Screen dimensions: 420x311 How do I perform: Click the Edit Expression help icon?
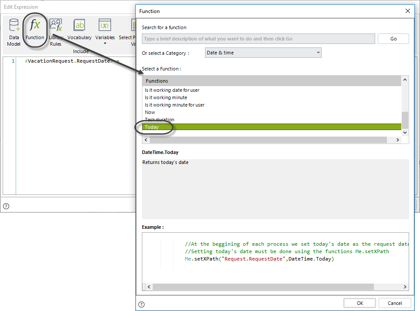[6, 206]
